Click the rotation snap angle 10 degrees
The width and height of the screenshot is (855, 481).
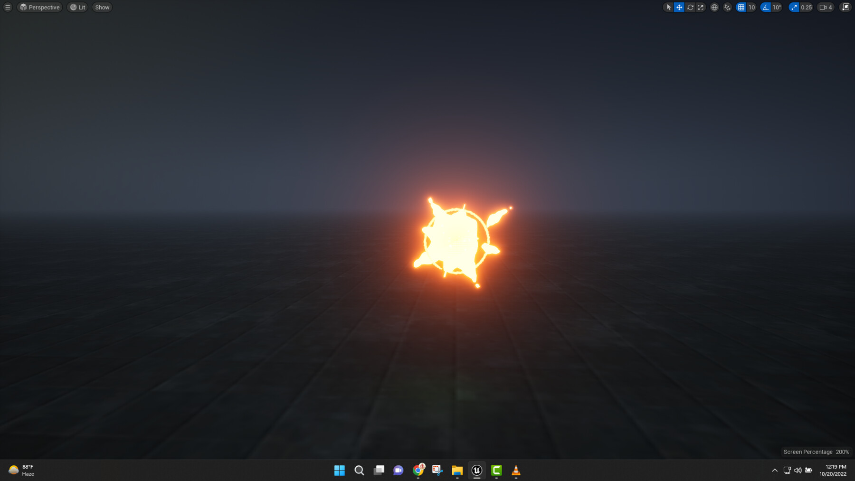777,7
